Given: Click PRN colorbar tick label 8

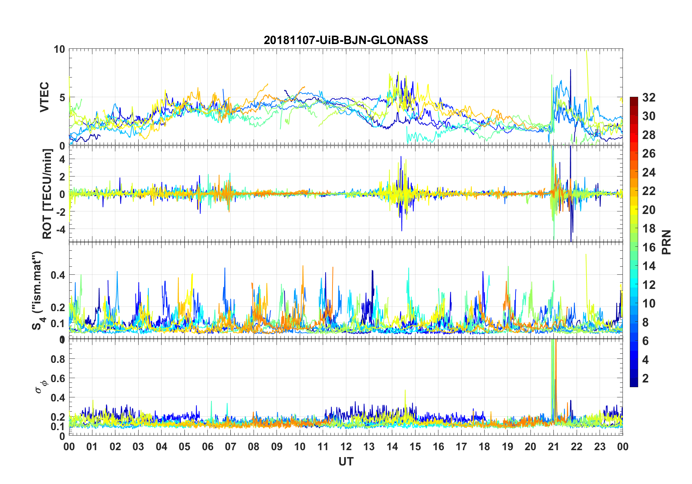Looking at the screenshot, I should 646,322.
